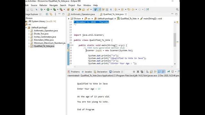The width and height of the screenshot is (205, 115).
Task: Select Inches_Centimeters.java in Package Explorer
Action: pyautogui.click(x=45, y=37)
